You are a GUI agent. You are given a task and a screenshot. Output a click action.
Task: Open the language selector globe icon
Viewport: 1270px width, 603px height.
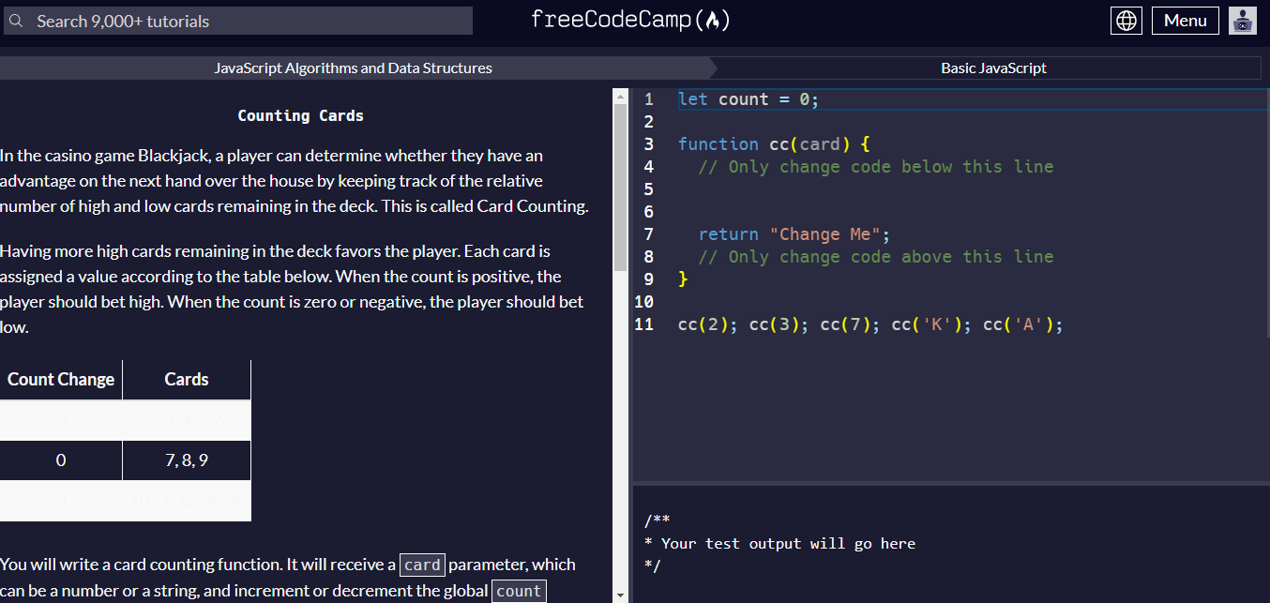point(1126,20)
